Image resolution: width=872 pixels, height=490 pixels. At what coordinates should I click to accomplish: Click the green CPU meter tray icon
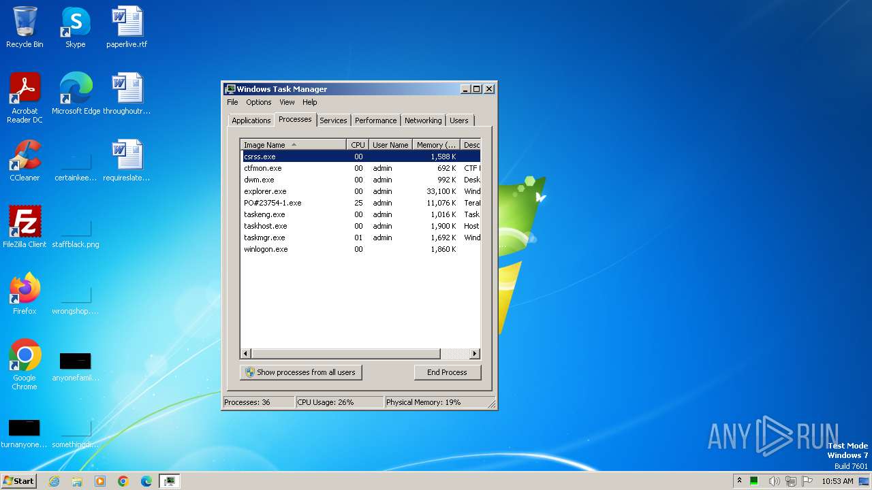click(754, 481)
